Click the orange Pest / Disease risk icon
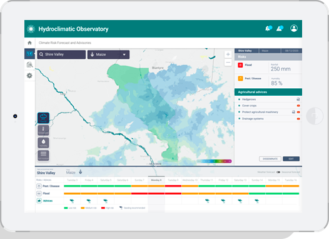The height and width of the screenshot is (239, 329). point(240,78)
